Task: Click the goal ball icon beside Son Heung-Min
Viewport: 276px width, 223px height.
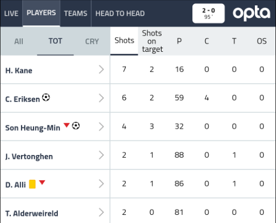Action: coord(76,126)
